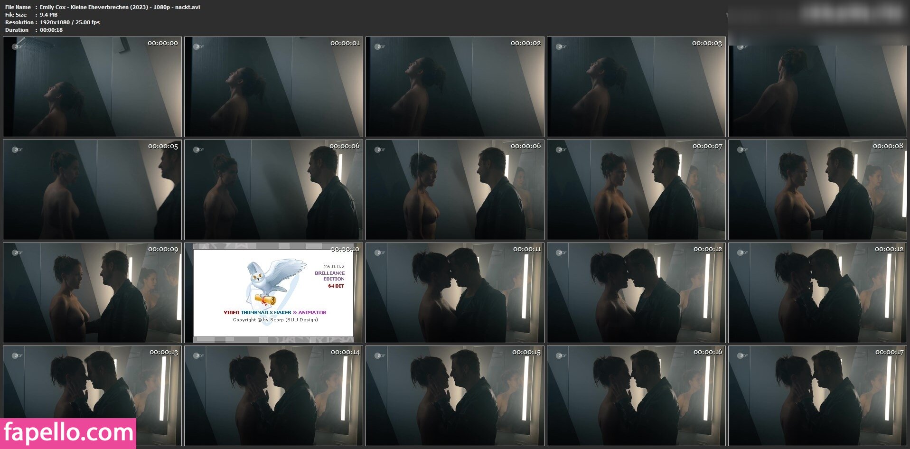This screenshot has height=449, width=910.
Task: Select the thumbnail stamped 00:00:15
Action: click(455, 396)
